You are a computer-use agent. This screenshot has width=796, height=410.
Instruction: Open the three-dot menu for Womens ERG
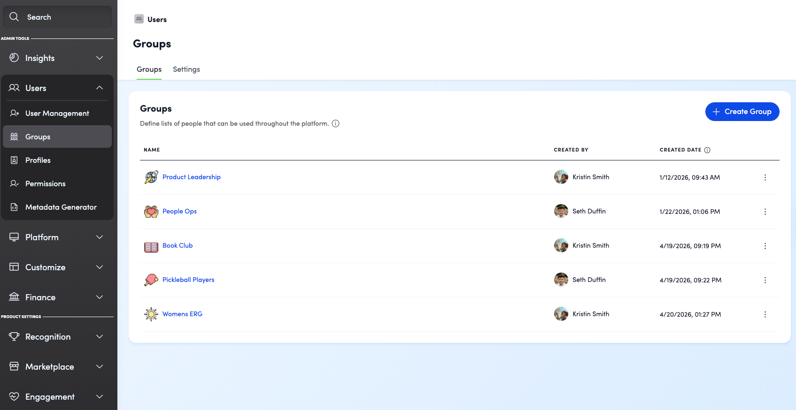[x=765, y=314]
